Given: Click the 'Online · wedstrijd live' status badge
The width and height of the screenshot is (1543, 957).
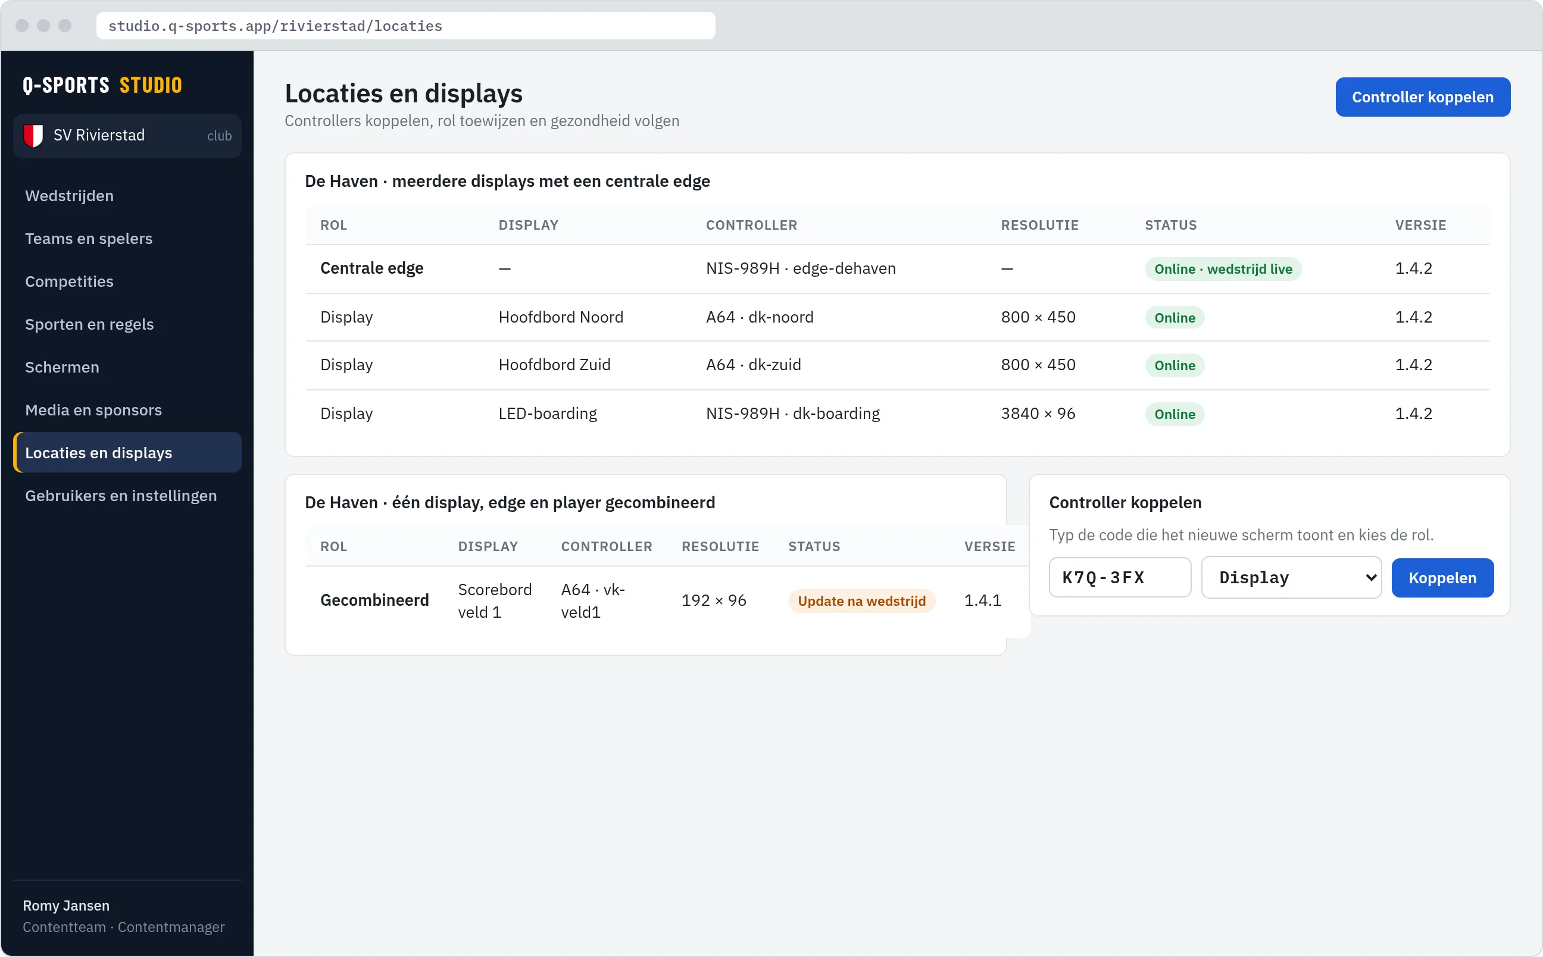Looking at the screenshot, I should point(1223,269).
